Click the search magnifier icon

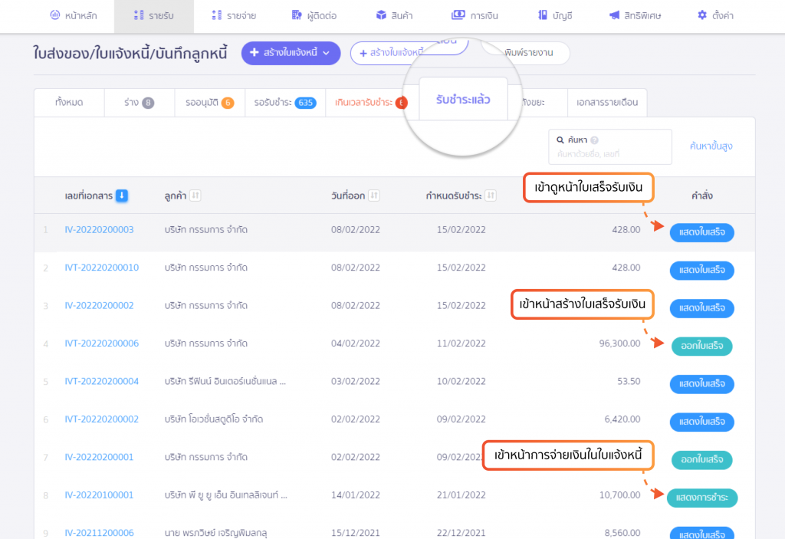[560, 140]
